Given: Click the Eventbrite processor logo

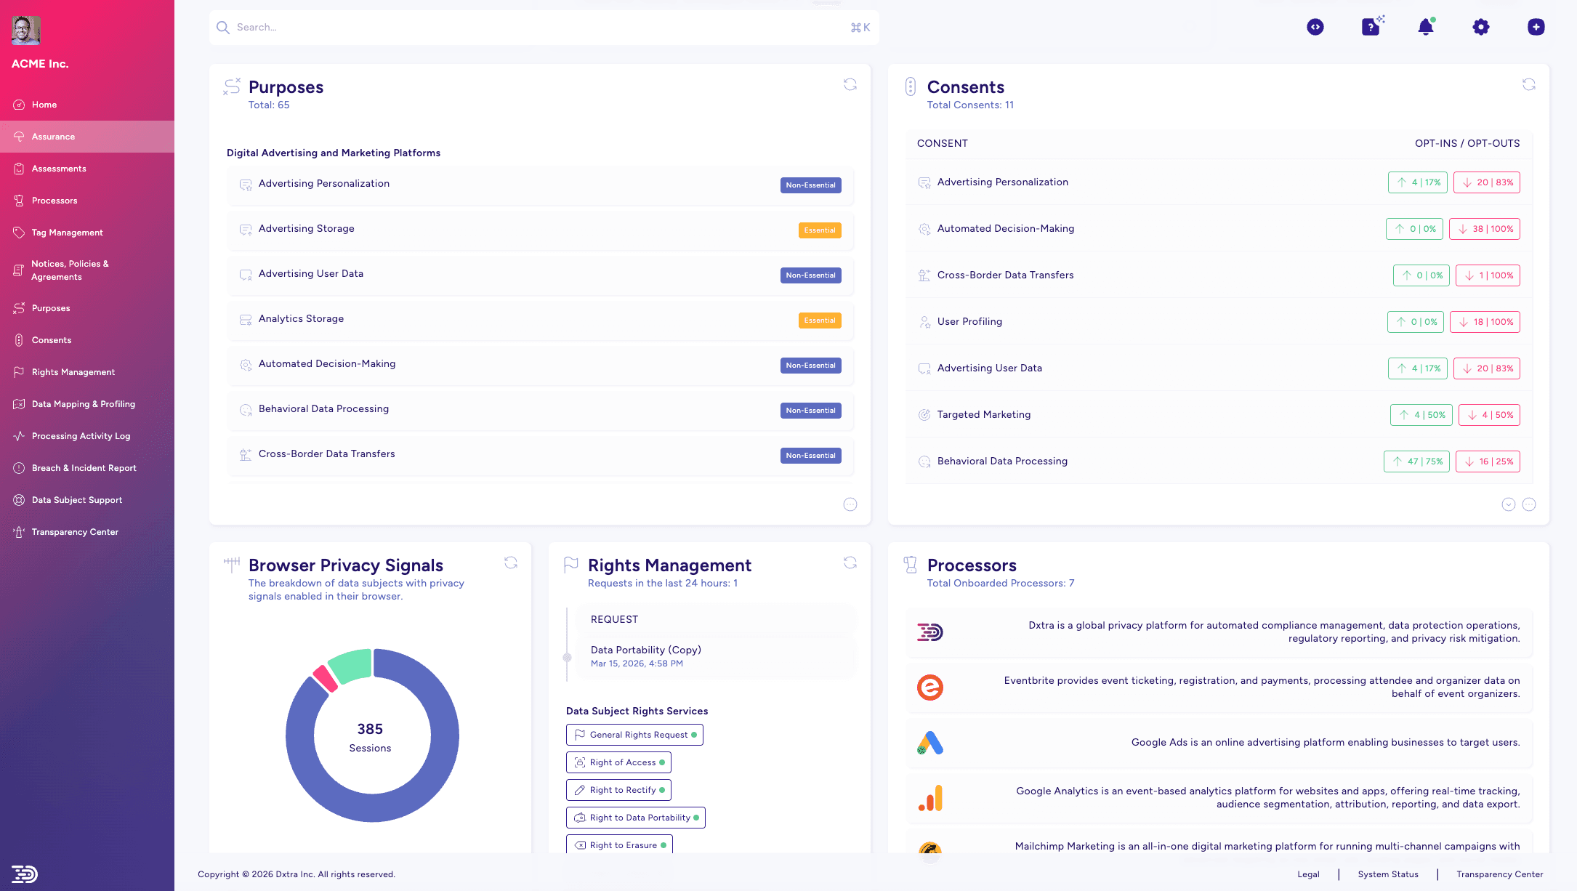Looking at the screenshot, I should point(930,688).
